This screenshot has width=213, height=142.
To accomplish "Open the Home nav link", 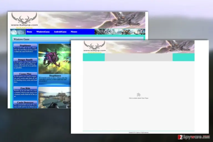I will [x=29, y=32].
